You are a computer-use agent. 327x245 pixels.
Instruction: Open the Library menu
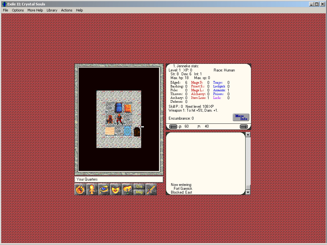52,10
